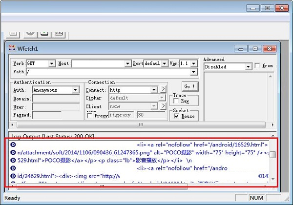The width and height of the screenshot is (293, 205).
Task: Tick the 'from' checkbox beside Advanced
Action: tap(257, 66)
